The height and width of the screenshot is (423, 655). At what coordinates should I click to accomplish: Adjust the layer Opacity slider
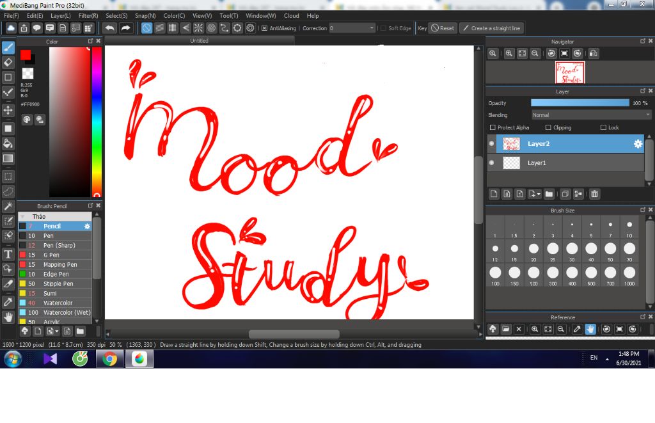point(580,103)
